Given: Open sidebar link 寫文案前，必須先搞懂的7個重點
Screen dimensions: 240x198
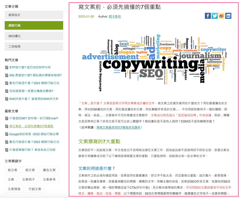Looking at the screenshot, I should point(31,126).
